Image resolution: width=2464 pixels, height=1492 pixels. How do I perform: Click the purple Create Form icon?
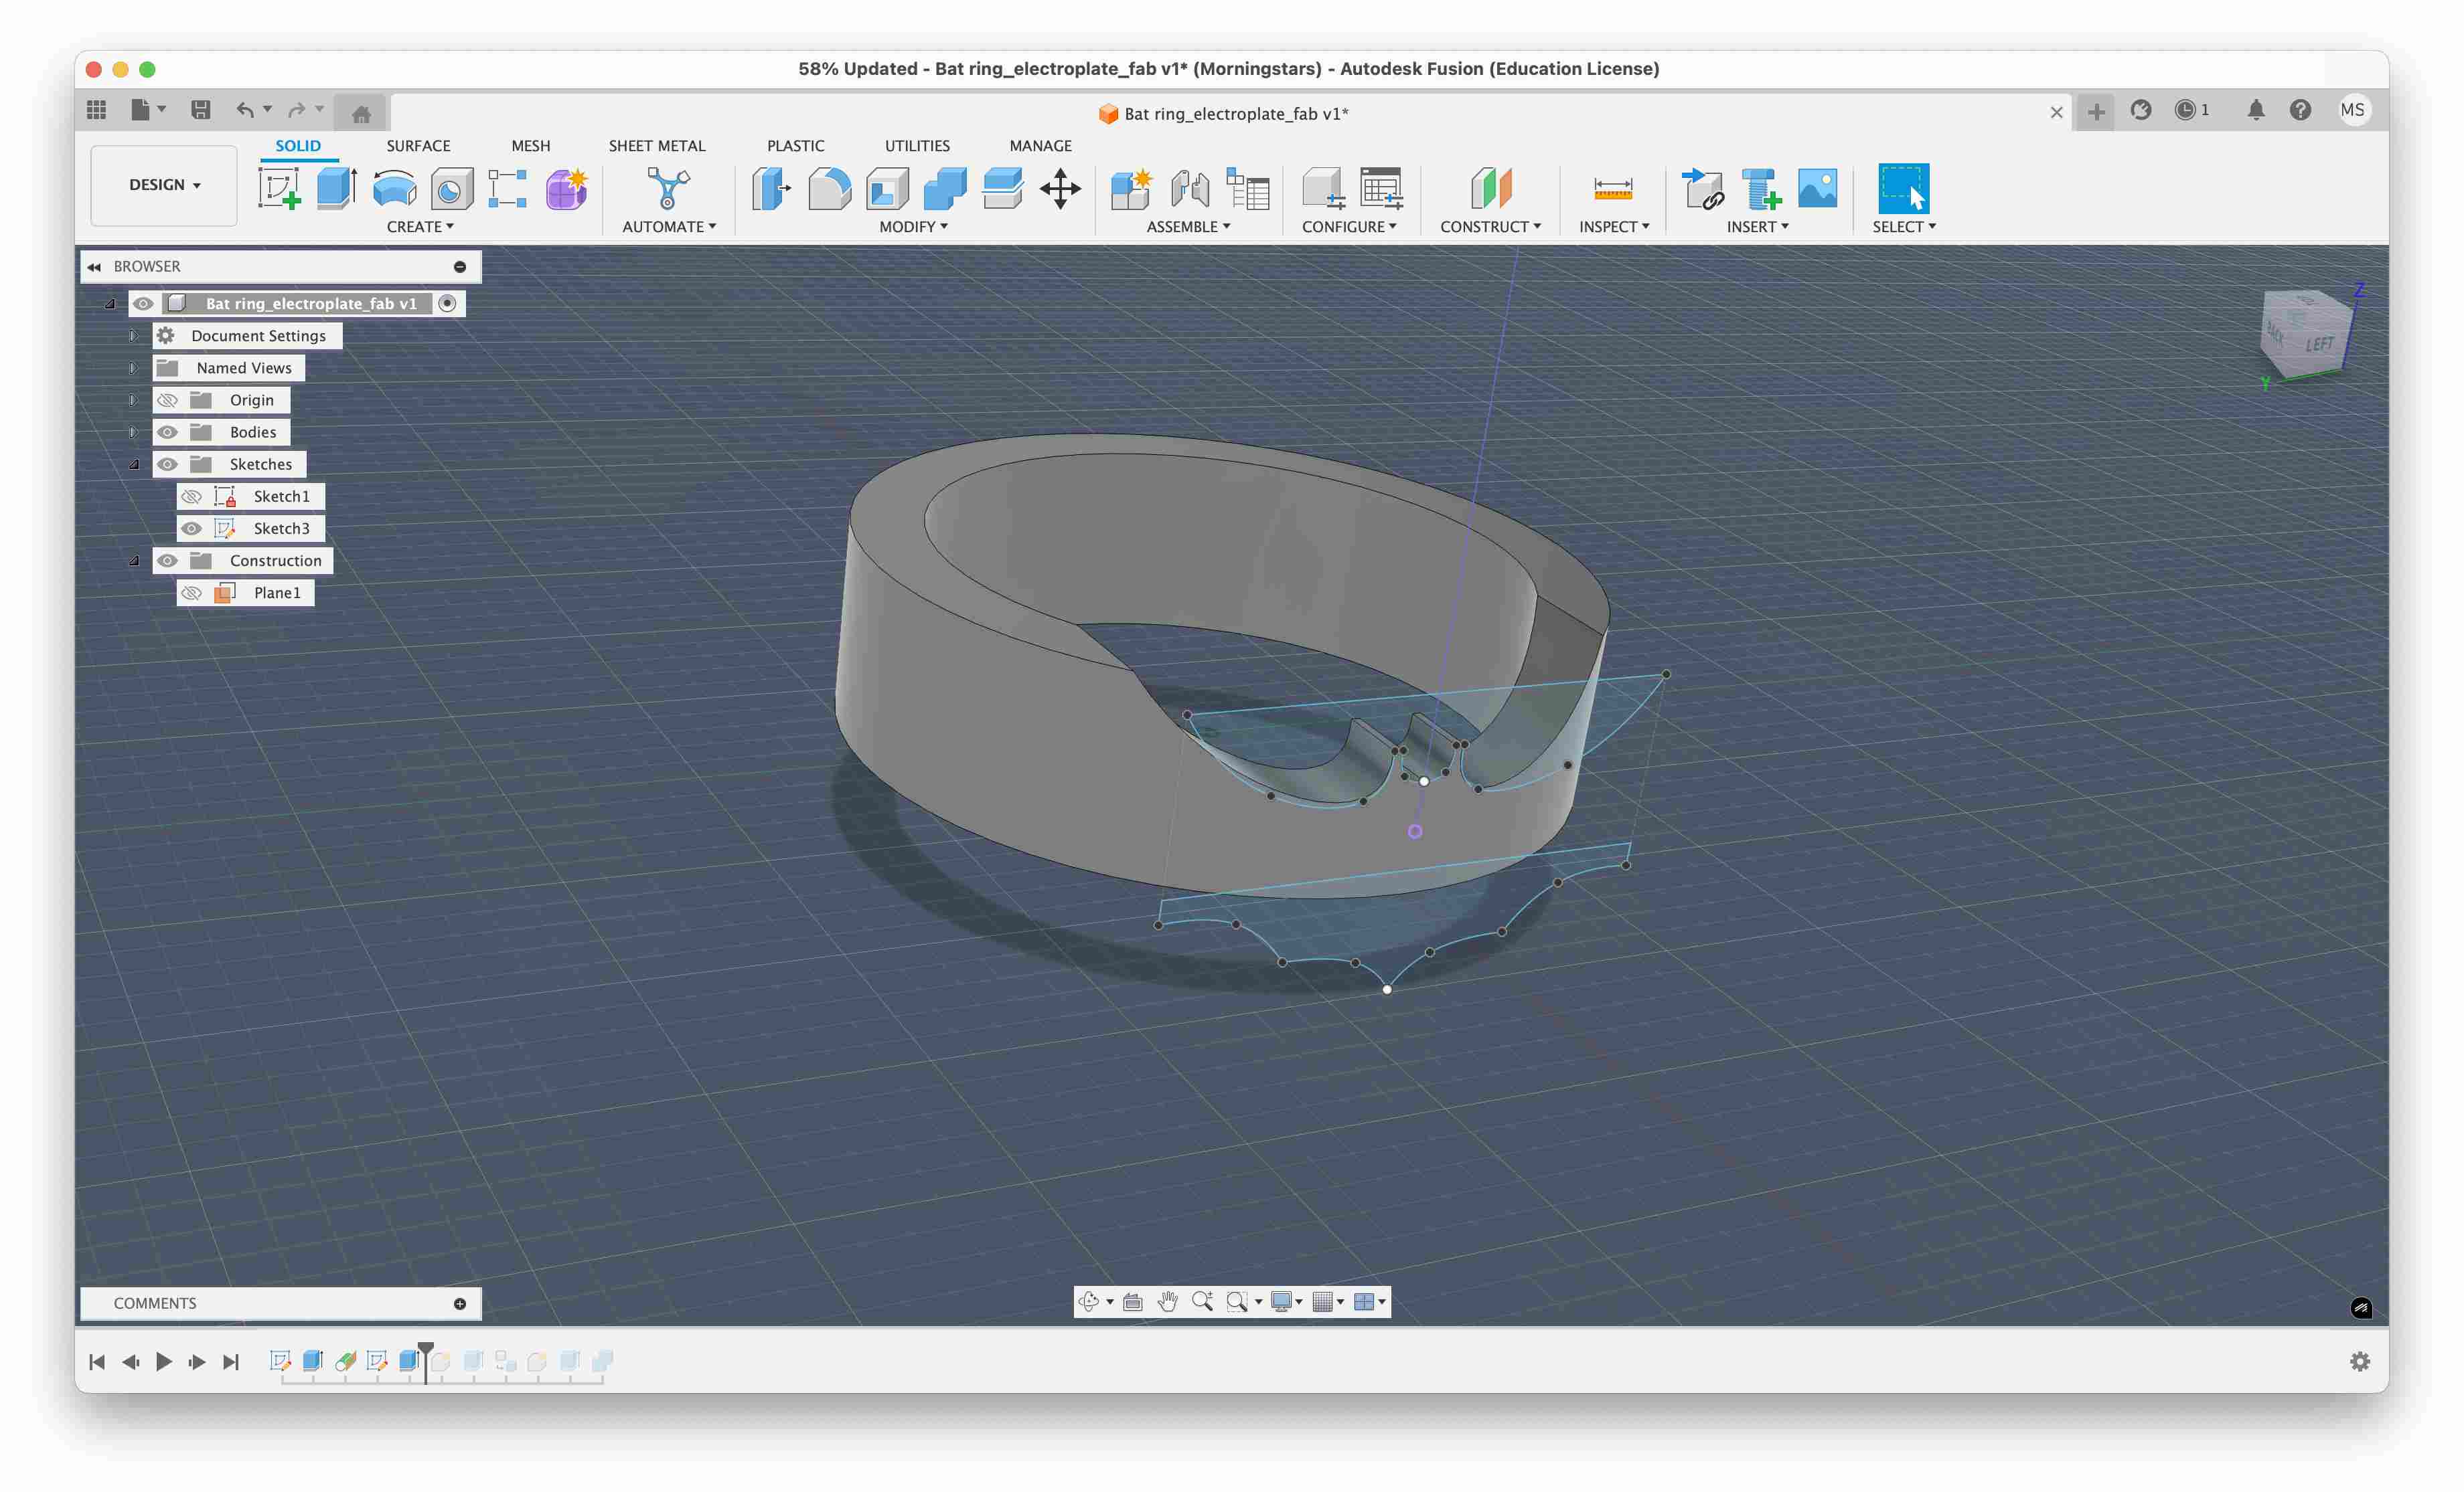(566, 188)
